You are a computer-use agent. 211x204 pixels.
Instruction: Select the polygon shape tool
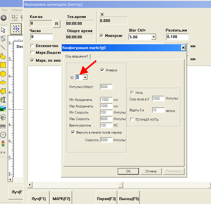coord(3,91)
